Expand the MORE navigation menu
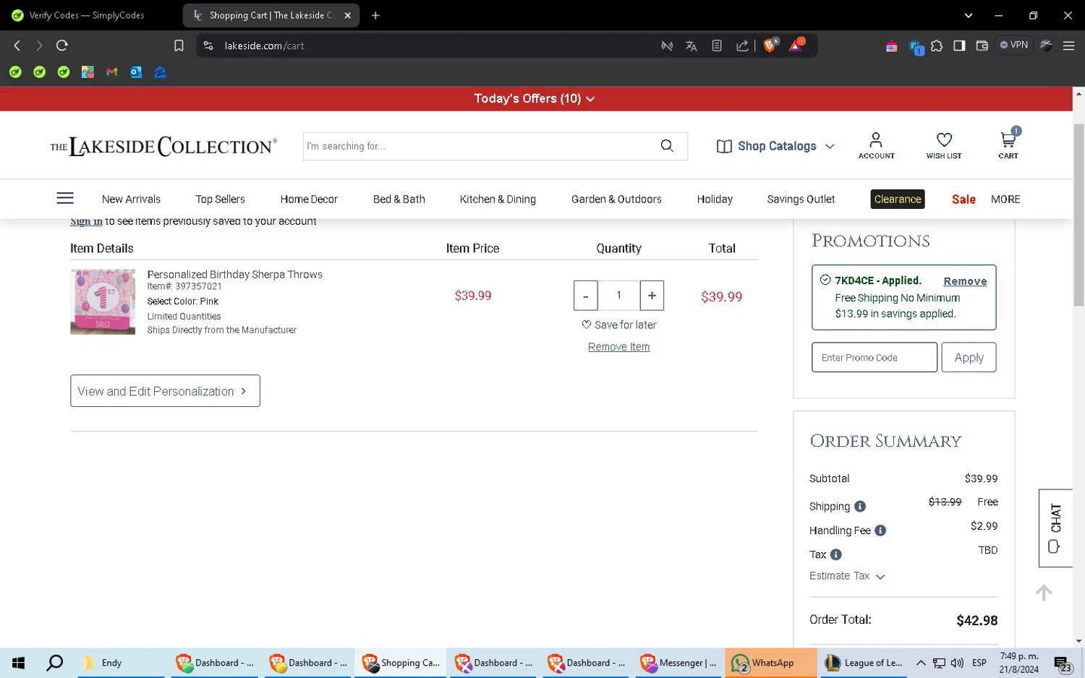Screen dimensions: 1085x678 1005,199
